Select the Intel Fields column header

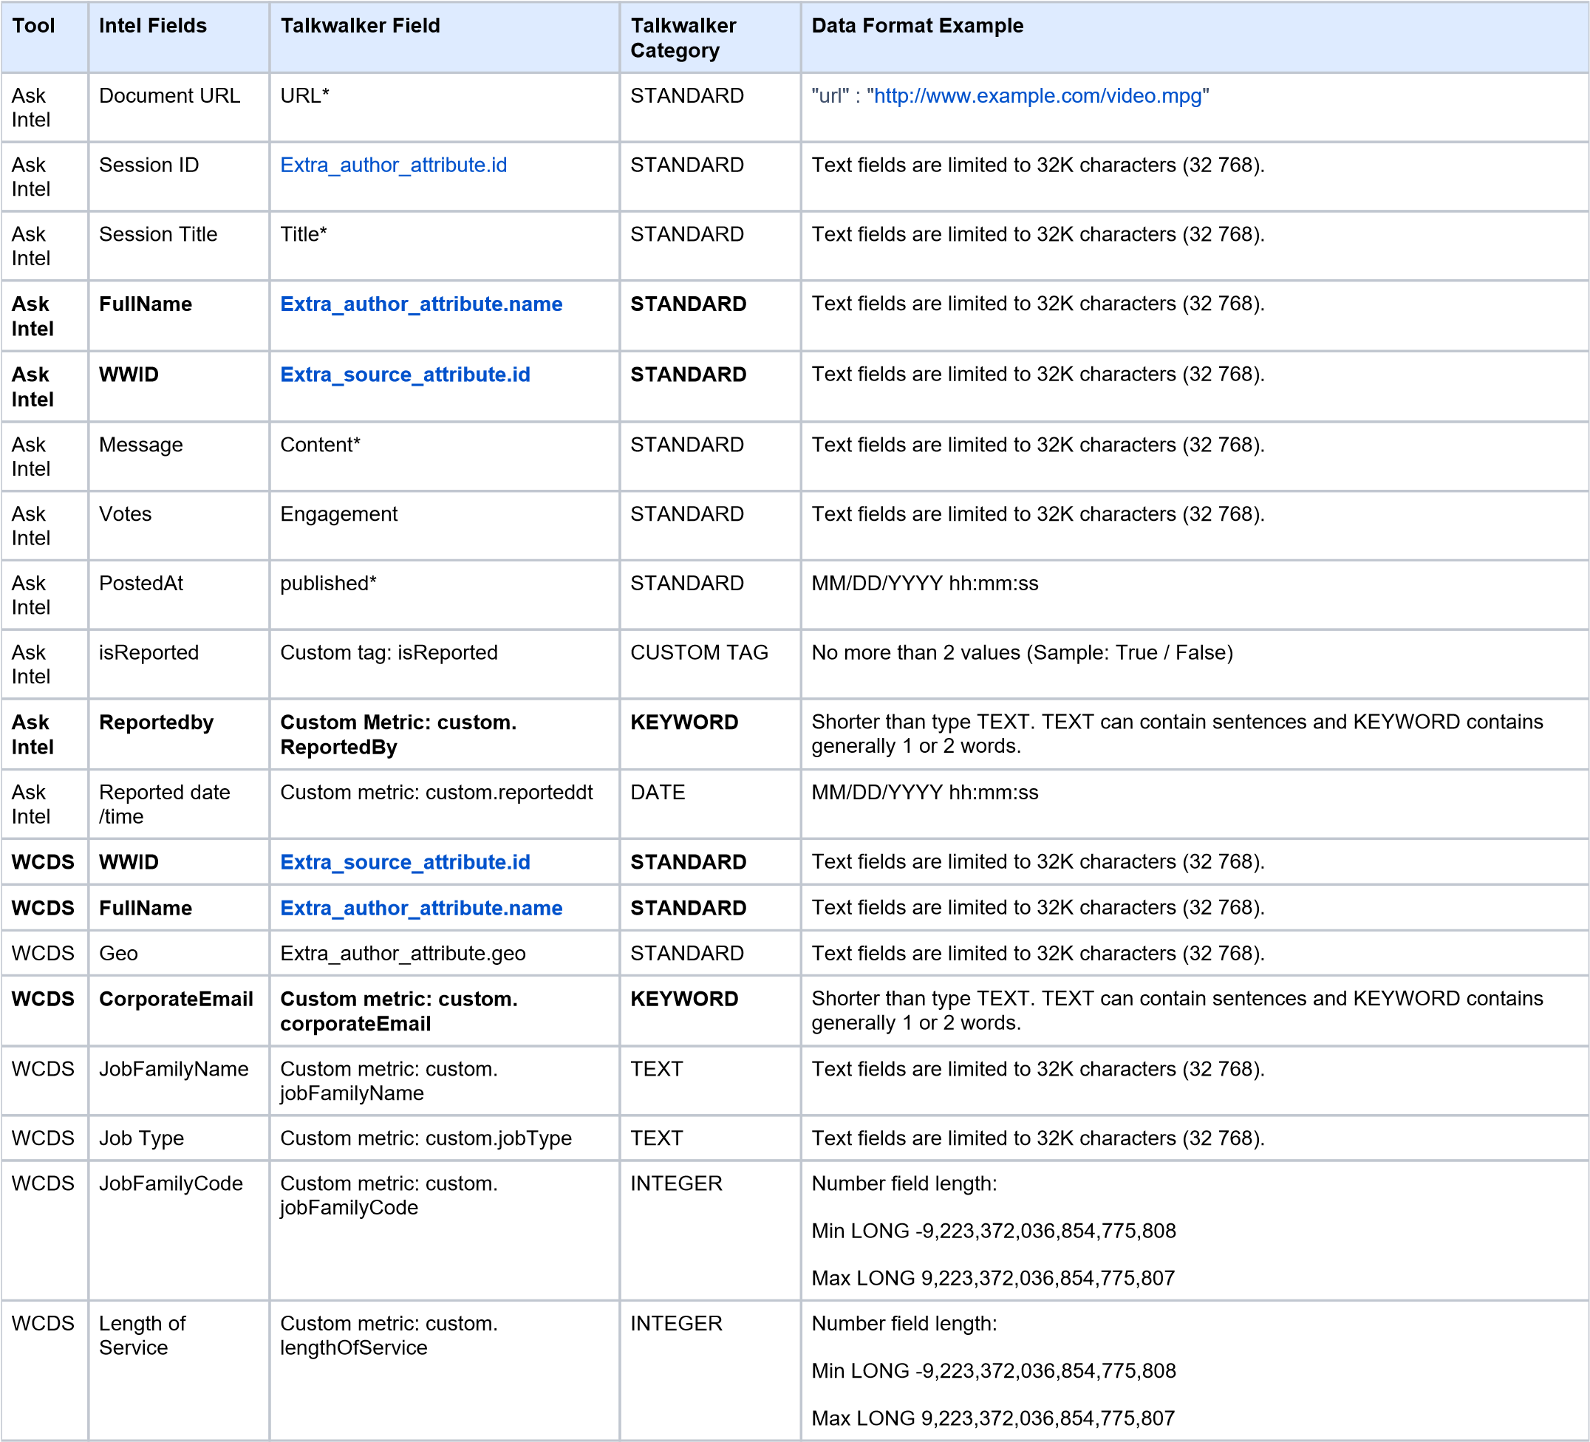pyautogui.click(x=152, y=26)
